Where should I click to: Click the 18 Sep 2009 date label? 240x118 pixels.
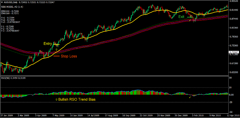(128, 115)
